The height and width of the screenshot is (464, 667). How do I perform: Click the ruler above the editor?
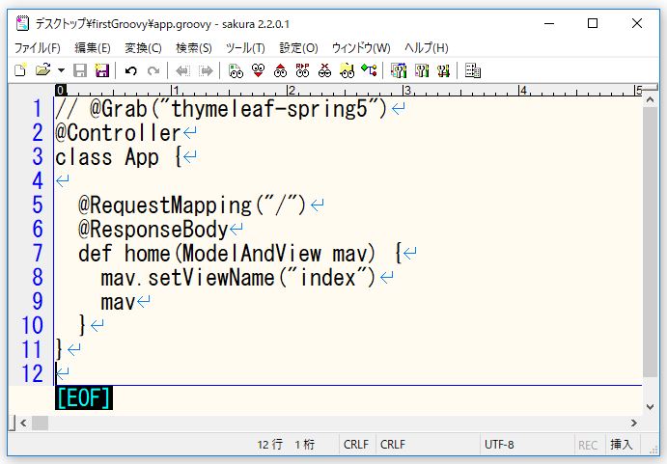coord(348,90)
